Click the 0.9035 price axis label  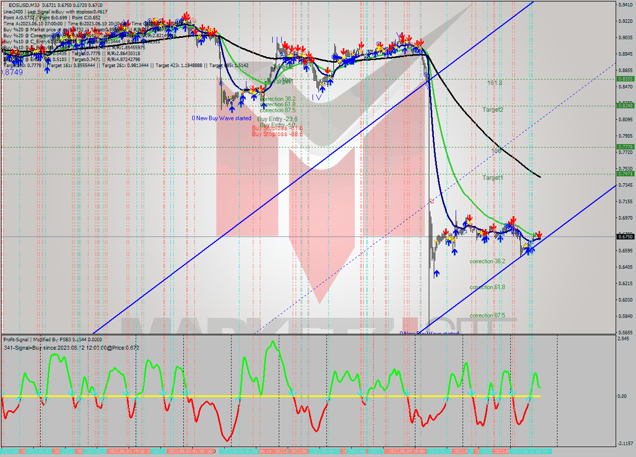[x=625, y=37]
